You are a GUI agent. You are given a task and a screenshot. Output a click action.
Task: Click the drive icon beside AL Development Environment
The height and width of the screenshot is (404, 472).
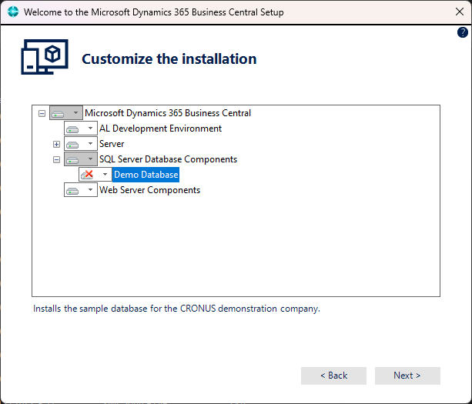[72, 129]
